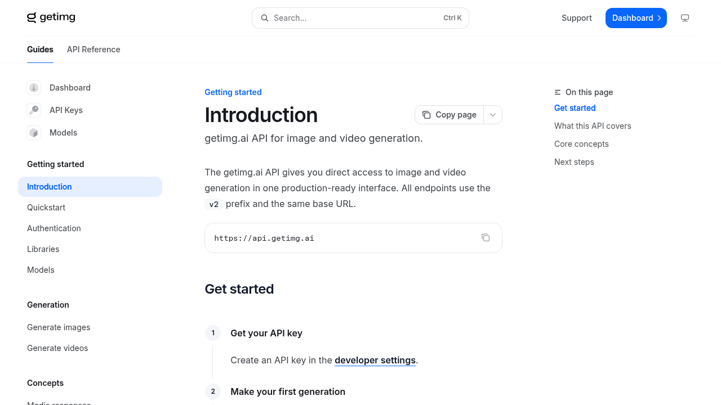Screen dimensions: 721x405
Task: Click the blue Dashboard button
Action: click(636, 18)
